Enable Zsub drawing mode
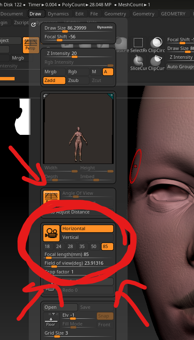The width and height of the screenshot is (194, 340). point(78,80)
